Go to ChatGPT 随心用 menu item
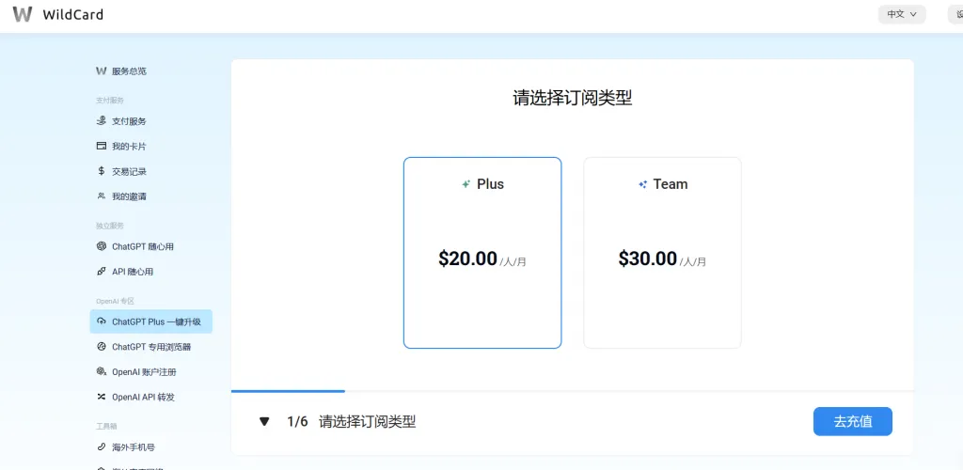The image size is (963, 470). pos(142,246)
